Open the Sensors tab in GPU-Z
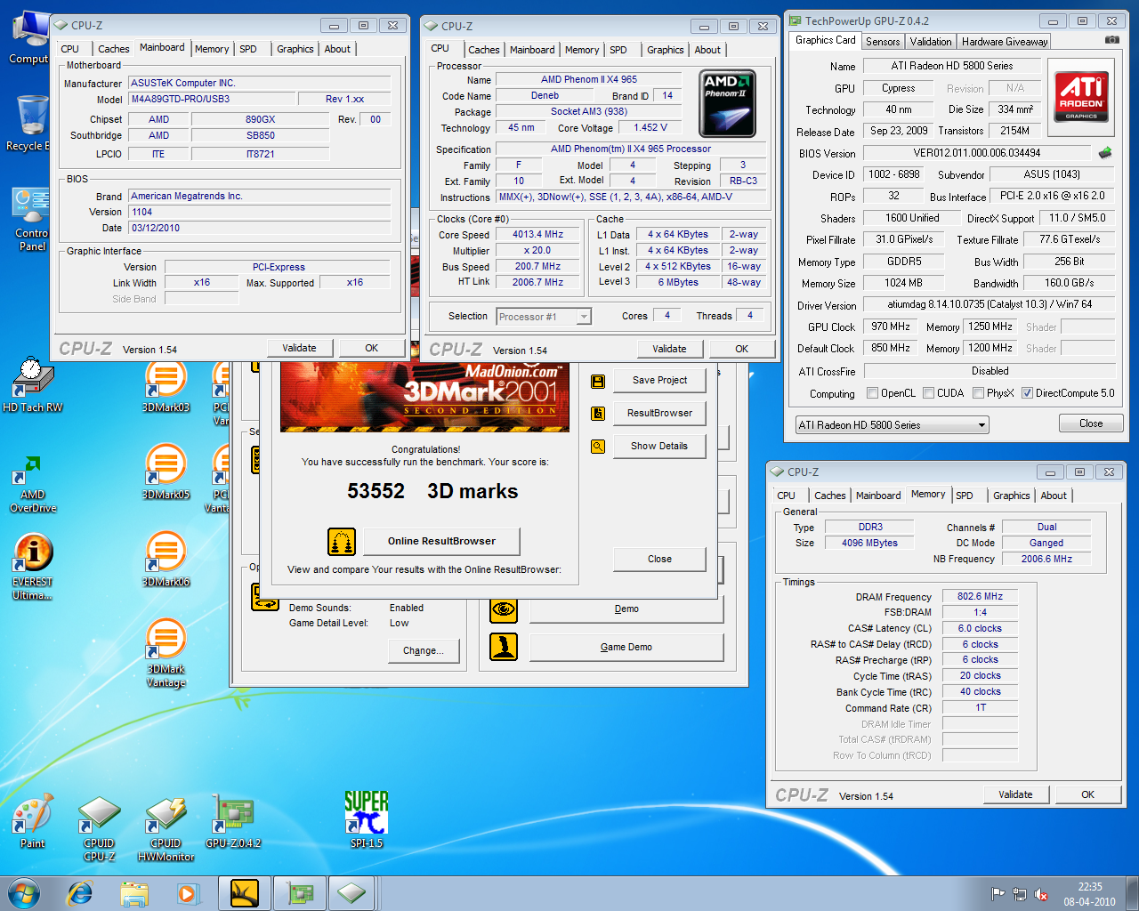Image resolution: width=1139 pixels, height=911 pixels. pos(883,42)
